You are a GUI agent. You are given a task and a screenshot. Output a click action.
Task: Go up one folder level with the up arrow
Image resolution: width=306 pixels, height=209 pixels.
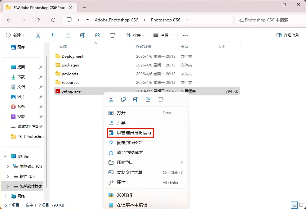point(38,20)
